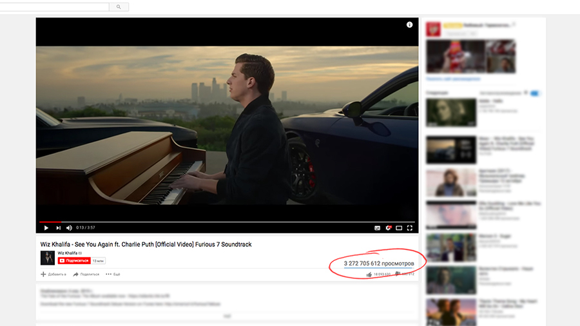Open the Titanic theme video thumbnail
This screenshot has height=326, width=580.
(451, 312)
